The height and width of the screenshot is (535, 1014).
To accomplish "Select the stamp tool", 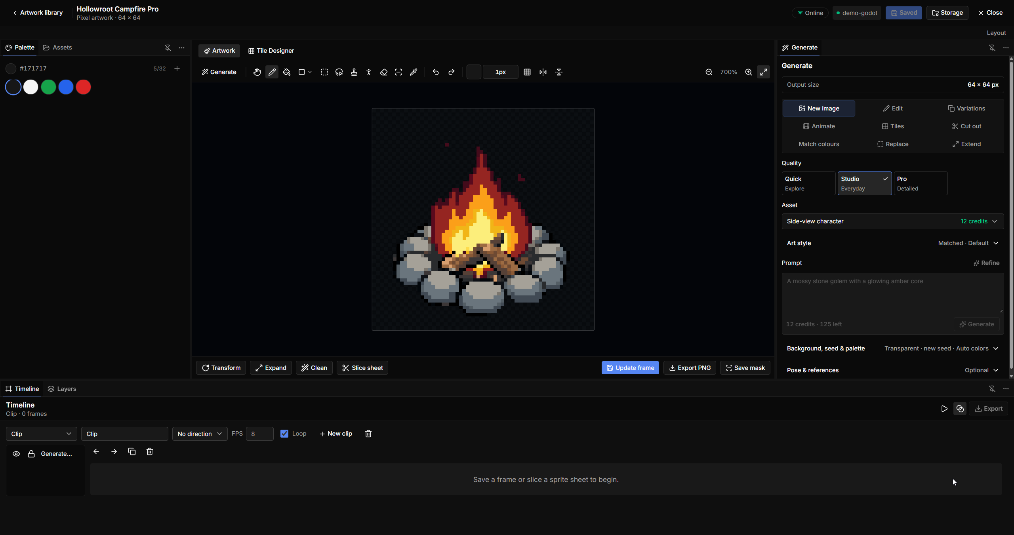I will [354, 72].
